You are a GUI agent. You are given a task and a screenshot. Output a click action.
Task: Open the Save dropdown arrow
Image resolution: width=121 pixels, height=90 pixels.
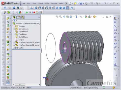(83, 3)
